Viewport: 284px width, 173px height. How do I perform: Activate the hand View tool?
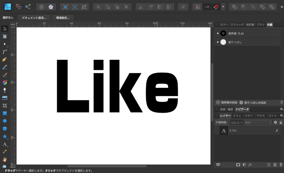pos(4,159)
